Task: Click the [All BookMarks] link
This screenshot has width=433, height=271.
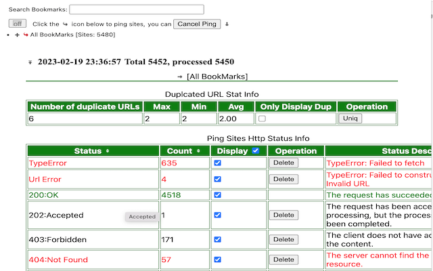Action: click(217, 77)
